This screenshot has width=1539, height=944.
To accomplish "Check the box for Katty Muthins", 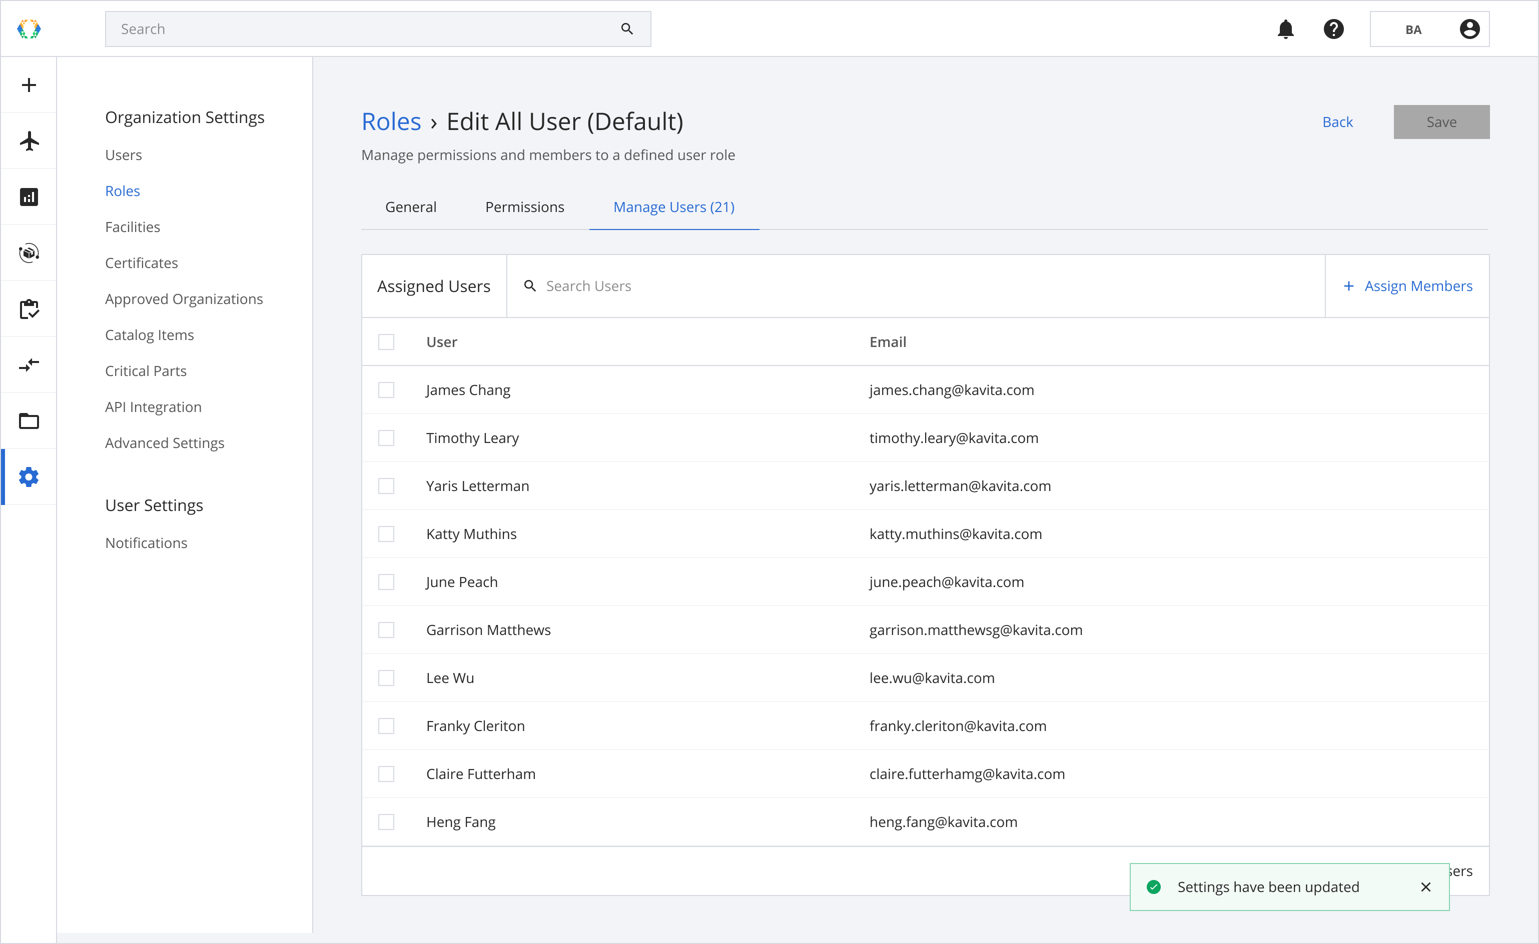I will [386, 534].
